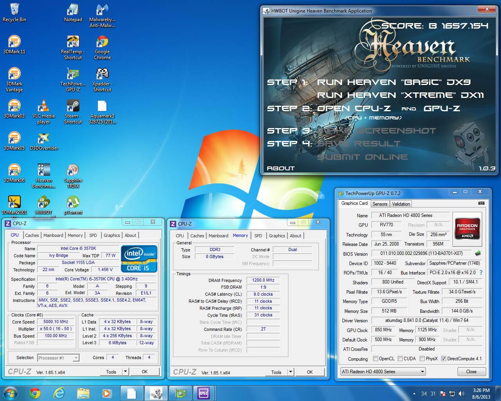The image size is (501, 401).
Task: Click OK in the CPU-Z Memory window
Action: click(x=310, y=372)
